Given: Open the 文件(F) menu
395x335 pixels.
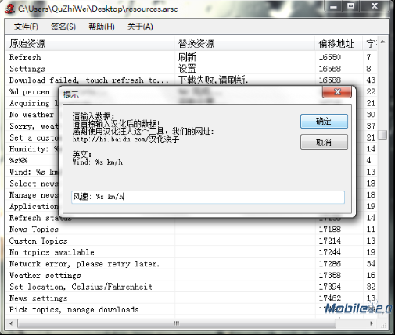Looking at the screenshot, I should pyautogui.click(x=26, y=27).
